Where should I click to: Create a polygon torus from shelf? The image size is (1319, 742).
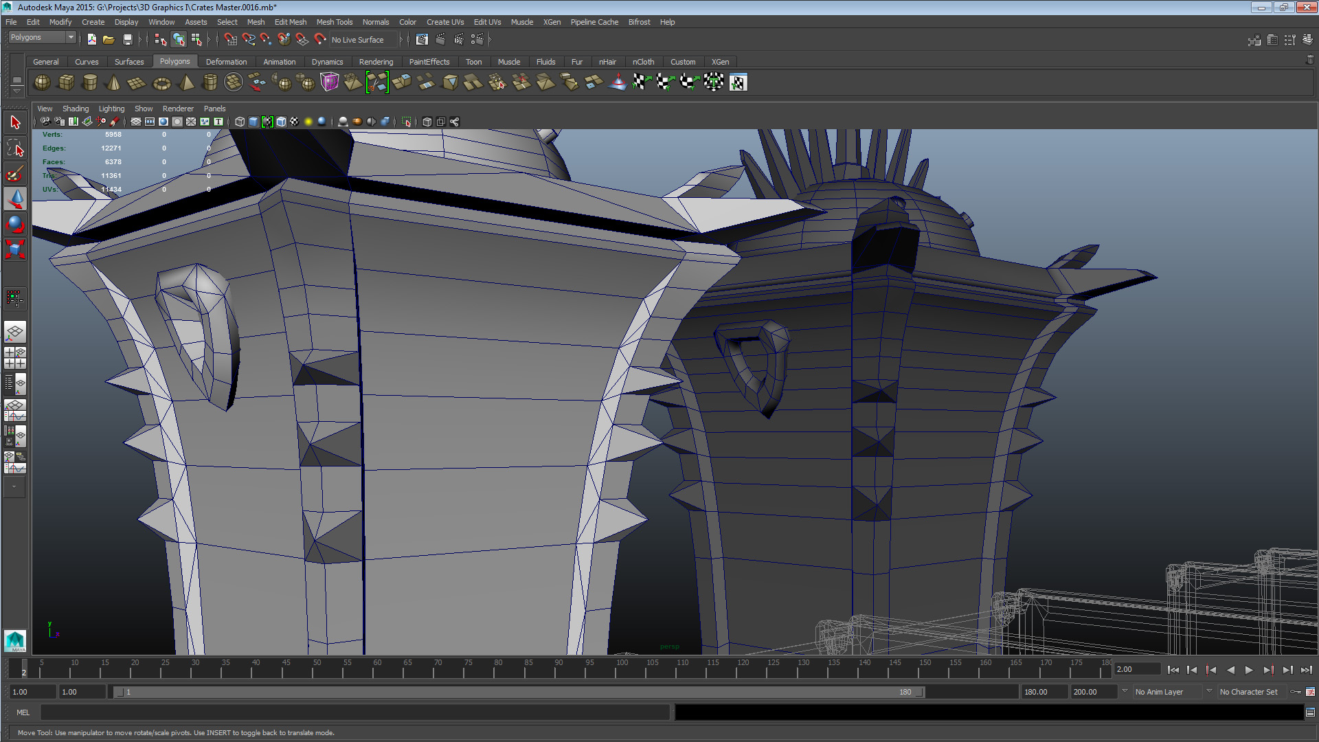(161, 83)
